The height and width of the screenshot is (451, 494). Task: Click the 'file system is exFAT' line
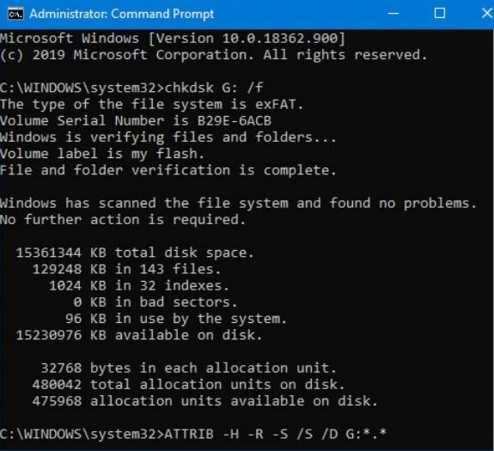tap(151, 104)
